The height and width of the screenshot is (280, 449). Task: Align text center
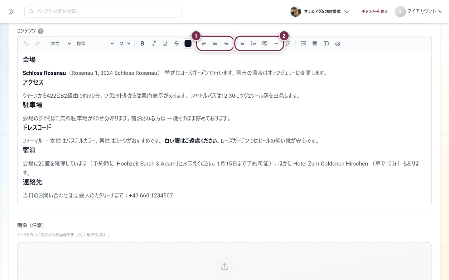[x=215, y=44]
